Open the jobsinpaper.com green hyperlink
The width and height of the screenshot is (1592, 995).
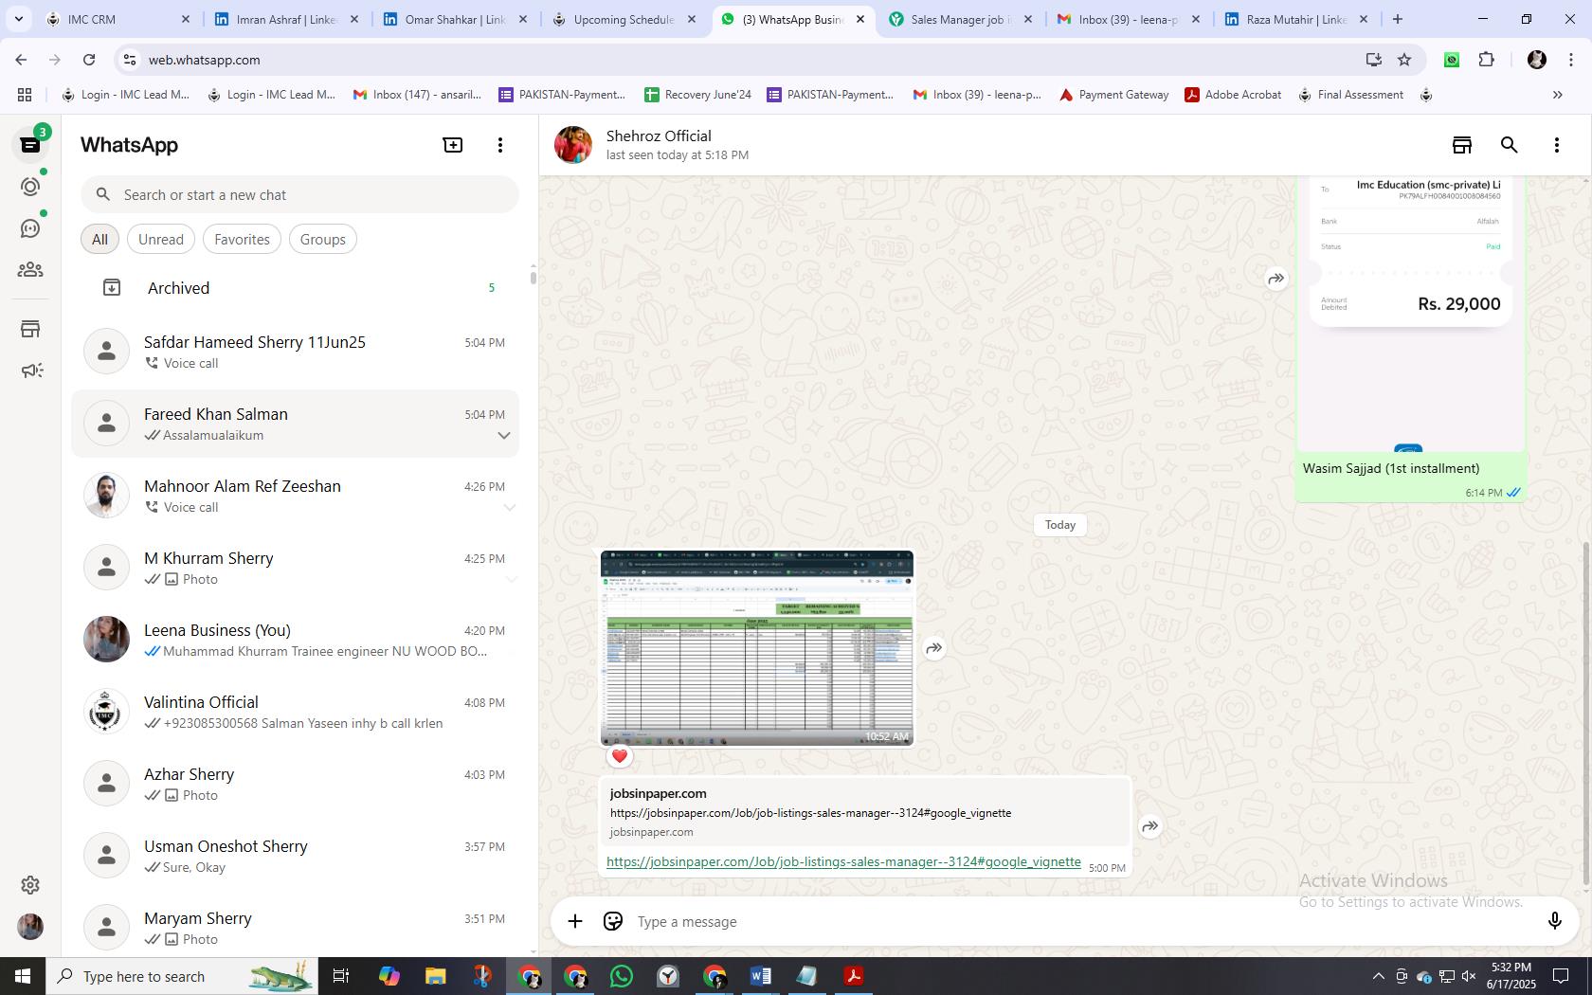(x=843, y=861)
